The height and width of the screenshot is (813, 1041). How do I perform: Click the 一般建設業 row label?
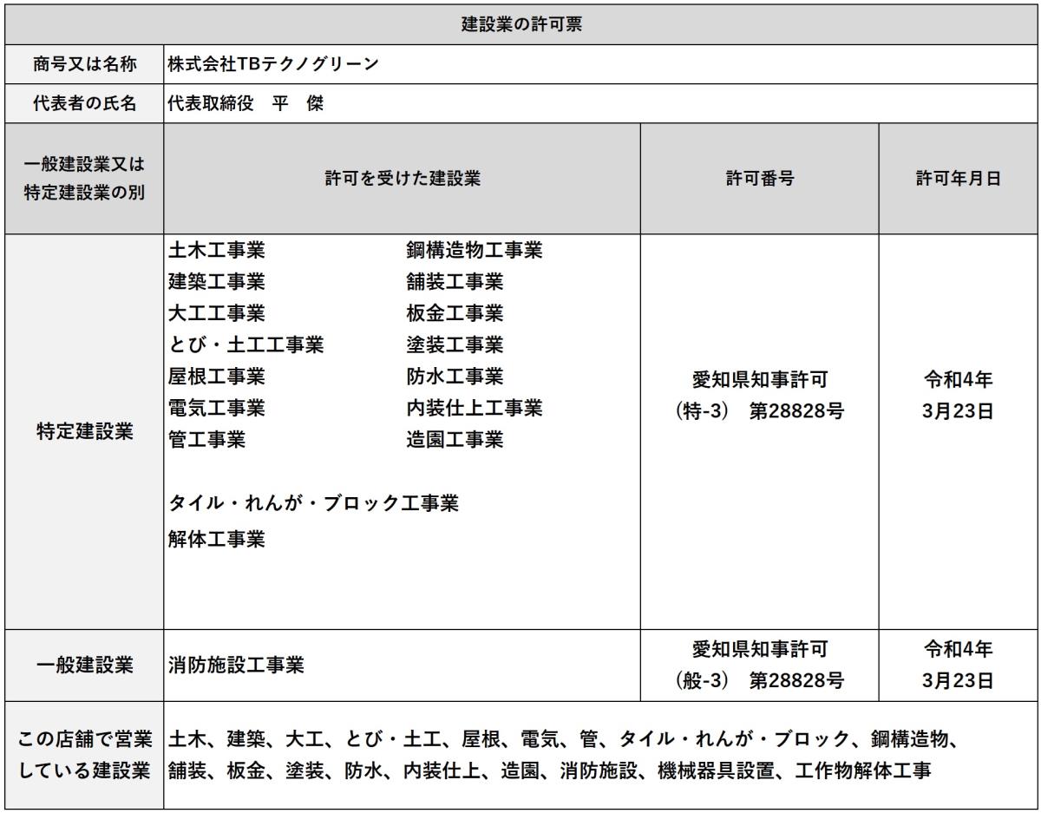click(84, 665)
